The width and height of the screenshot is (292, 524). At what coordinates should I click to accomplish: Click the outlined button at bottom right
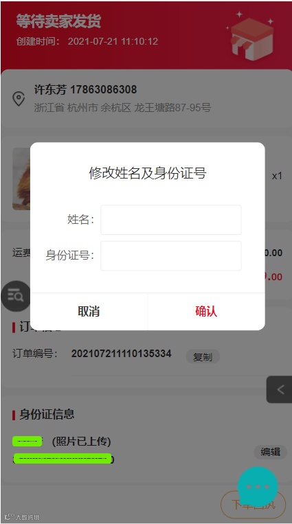click(254, 505)
